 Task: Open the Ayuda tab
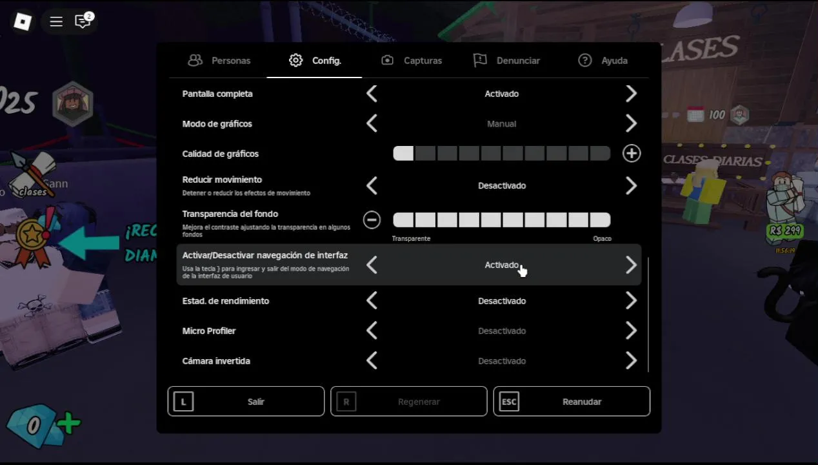603,60
